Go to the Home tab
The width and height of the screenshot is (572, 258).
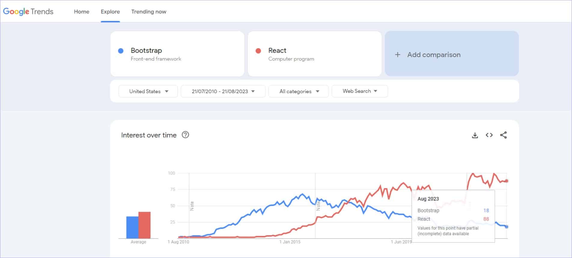tap(81, 12)
